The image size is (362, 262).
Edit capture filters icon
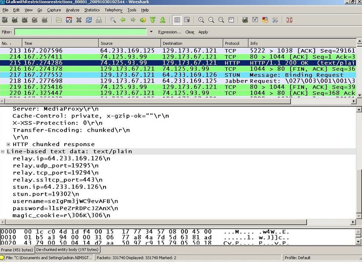coord(245,20)
